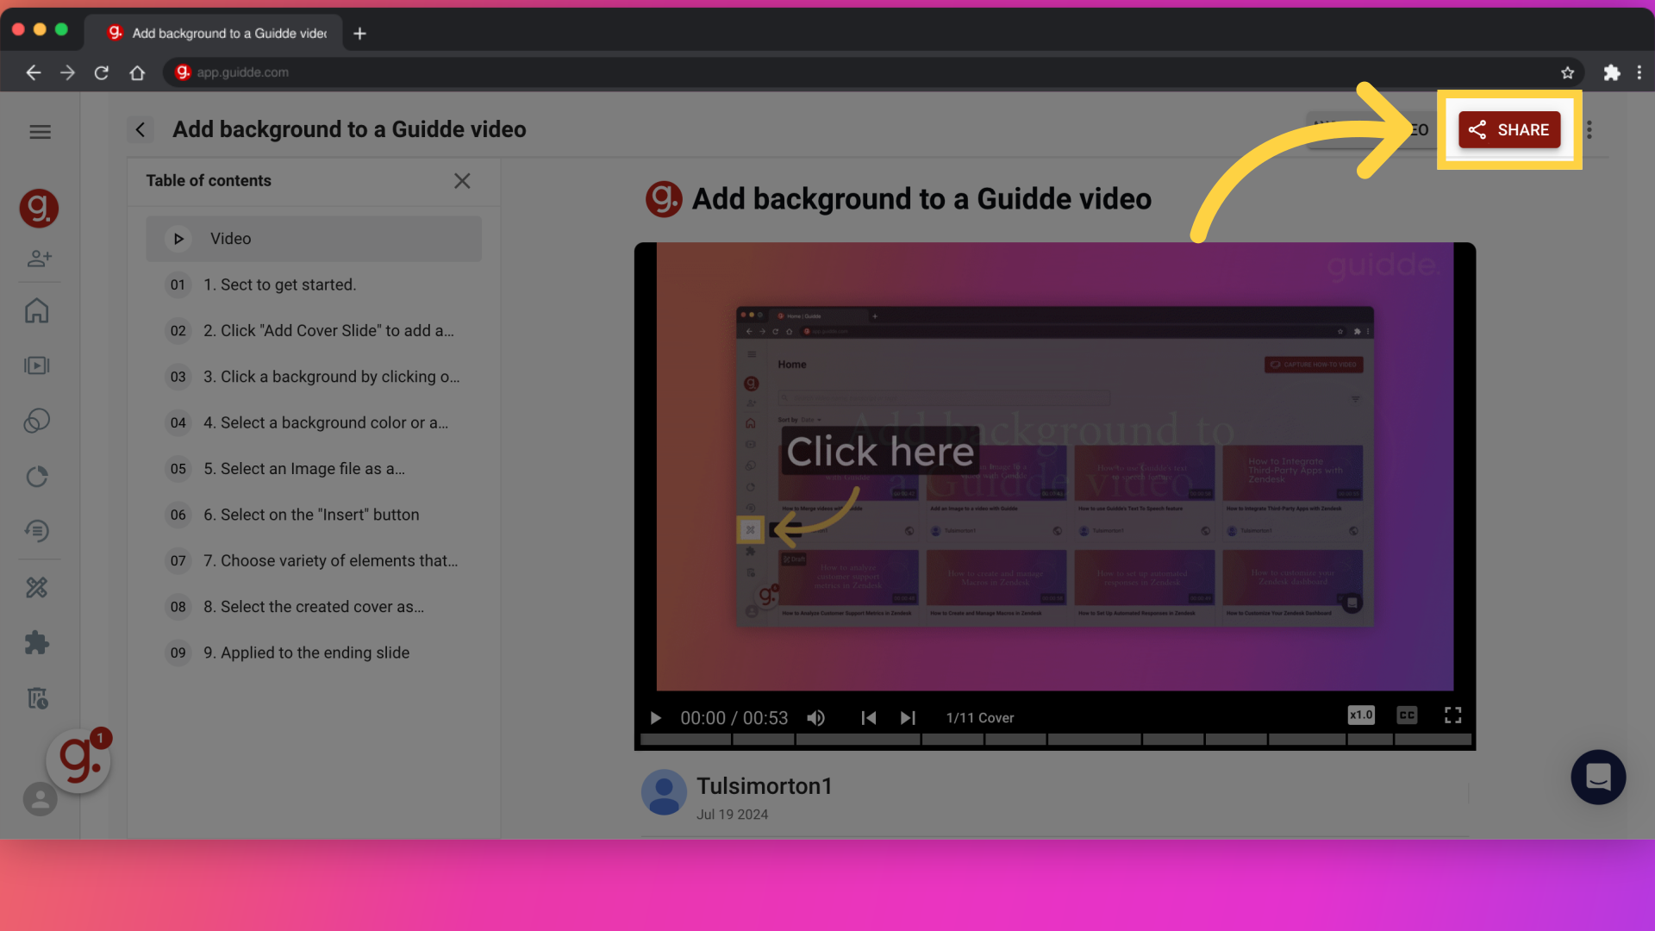Open the insights chart sidebar icon
Viewport: 1655px width, 931px height.
click(x=37, y=477)
